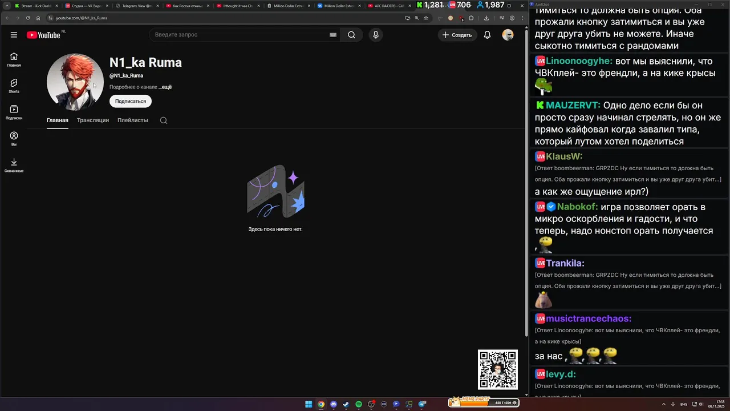Open Подписки in the YouTube sidebar
Image resolution: width=730 pixels, height=411 pixels.
pos(14,112)
